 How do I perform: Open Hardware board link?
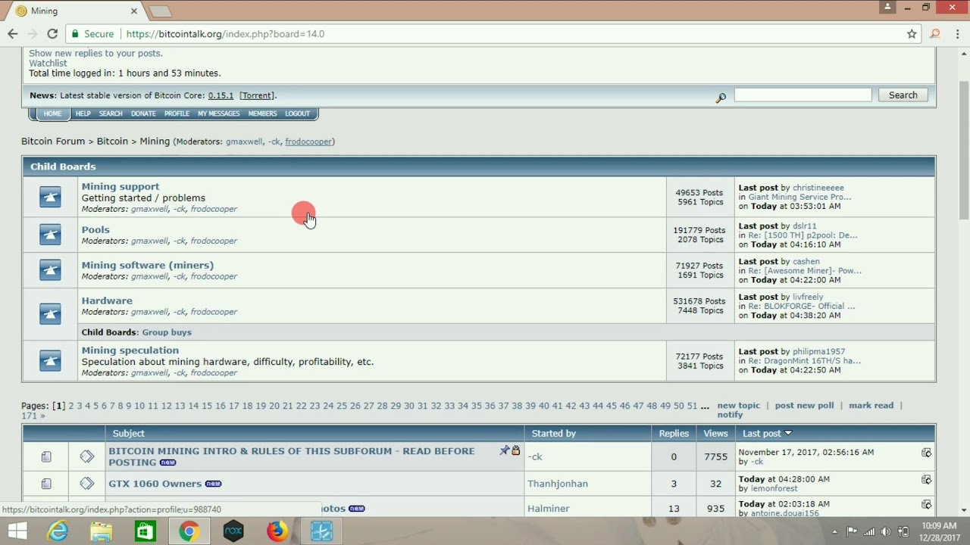[107, 301]
